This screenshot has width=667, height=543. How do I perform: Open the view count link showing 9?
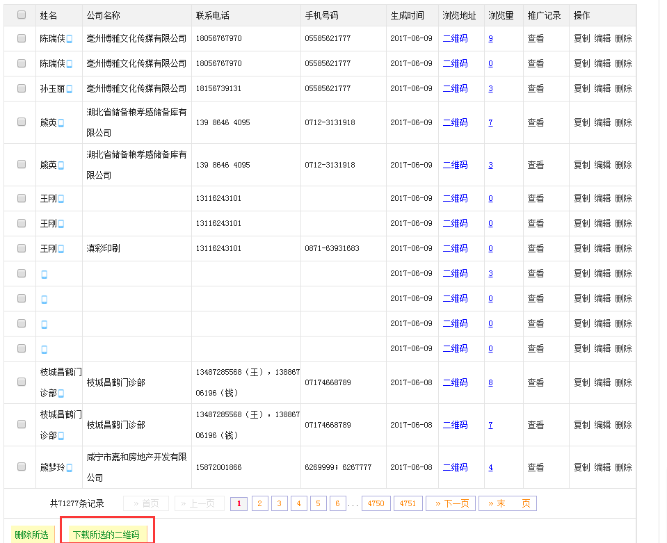[490, 38]
